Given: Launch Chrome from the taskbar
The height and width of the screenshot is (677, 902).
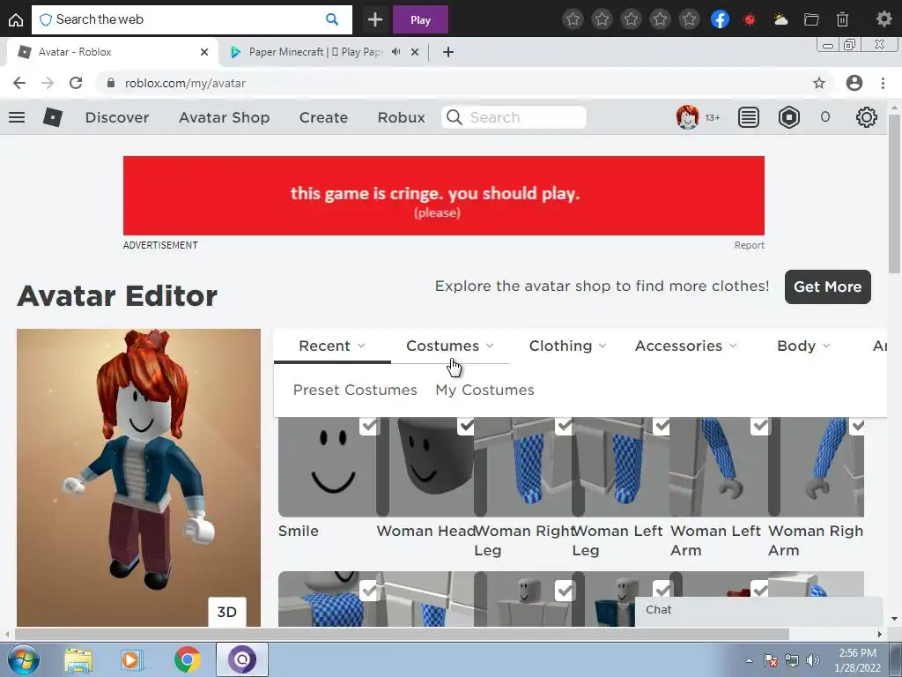Looking at the screenshot, I should 187,659.
